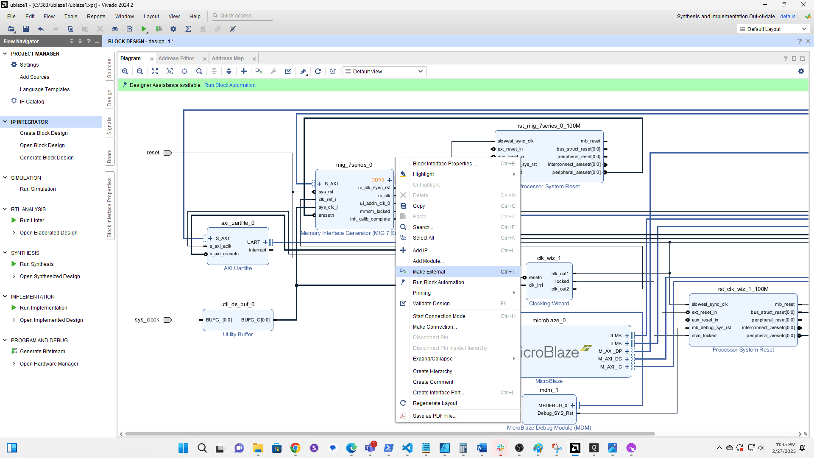Click the expand all icon in diagram toolbar
The width and height of the screenshot is (814, 458).
tap(229, 71)
